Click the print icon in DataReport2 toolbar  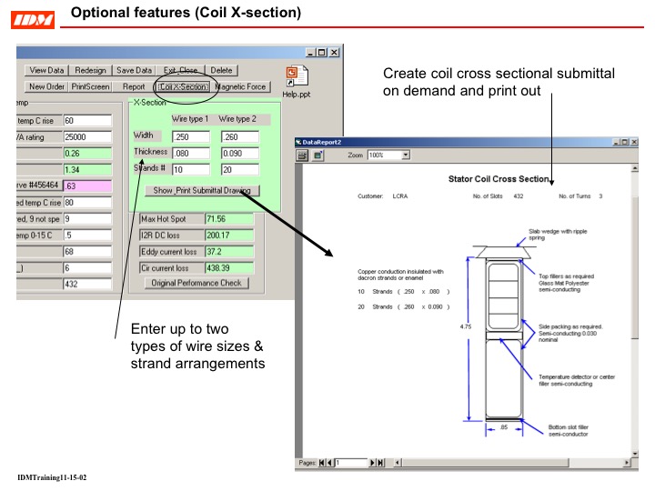coord(304,155)
